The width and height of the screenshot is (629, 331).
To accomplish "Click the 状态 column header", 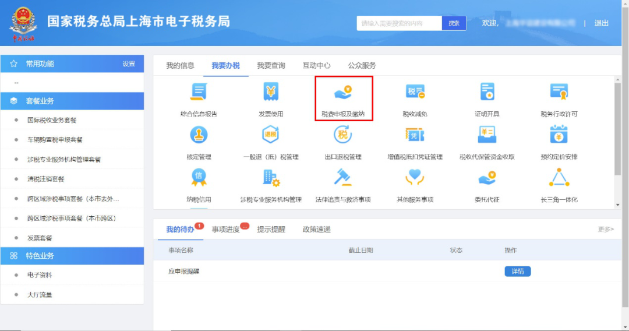I will coord(456,251).
